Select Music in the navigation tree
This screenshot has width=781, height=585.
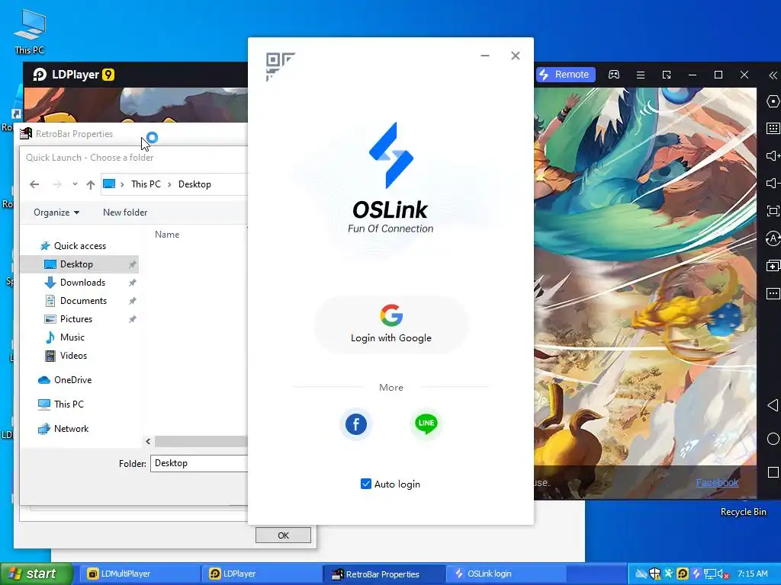[x=72, y=337]
